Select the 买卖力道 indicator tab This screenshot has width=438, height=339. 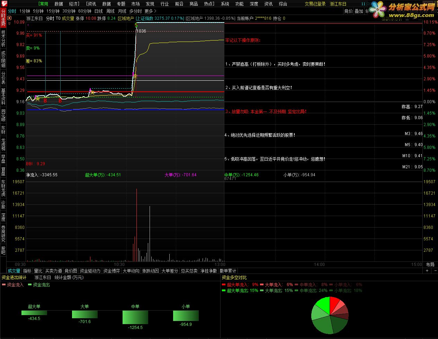(x=54, y=271)
